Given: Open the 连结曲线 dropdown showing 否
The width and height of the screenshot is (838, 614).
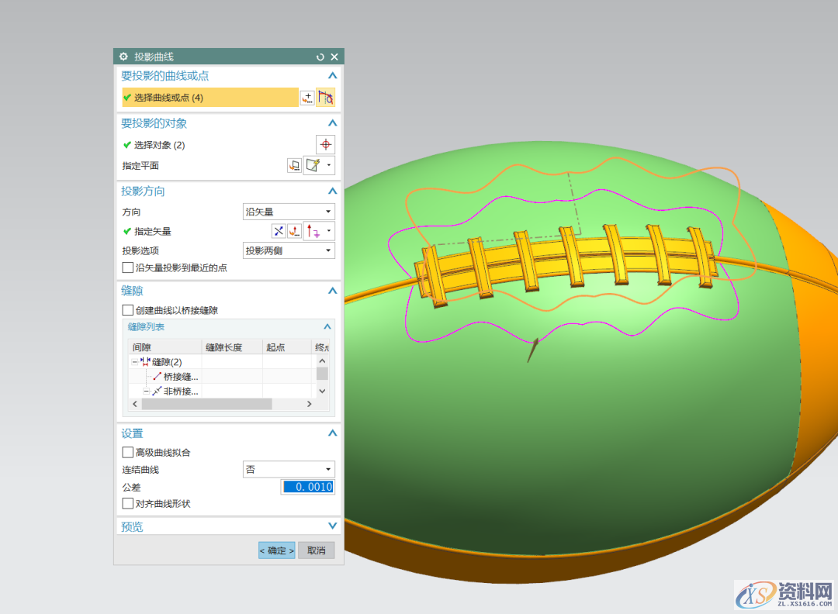Looking at the screenshot, I should [289, 469].
